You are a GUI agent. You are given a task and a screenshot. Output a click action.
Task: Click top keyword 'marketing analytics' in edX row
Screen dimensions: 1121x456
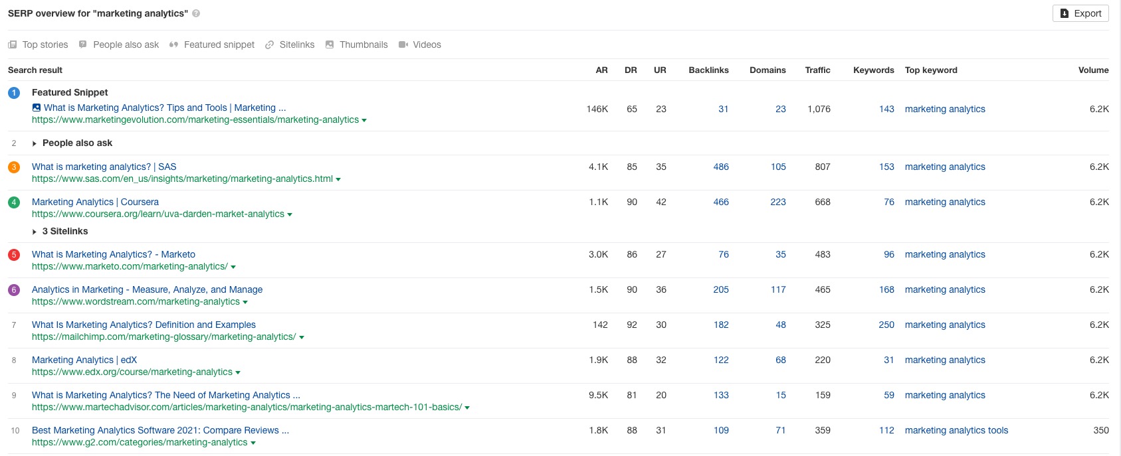coord(945,360)
